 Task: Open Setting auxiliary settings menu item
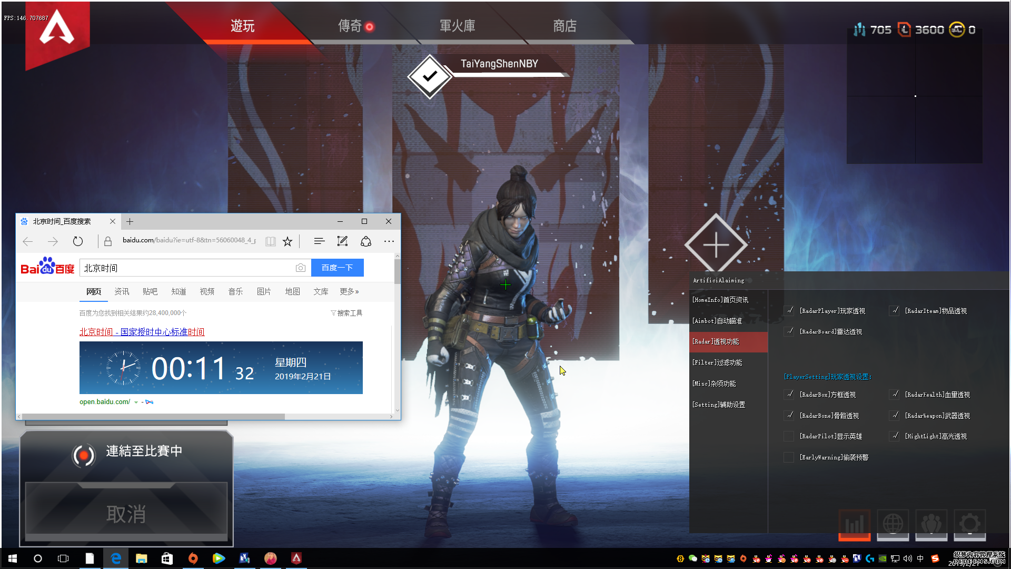click(x=729, y=405)
